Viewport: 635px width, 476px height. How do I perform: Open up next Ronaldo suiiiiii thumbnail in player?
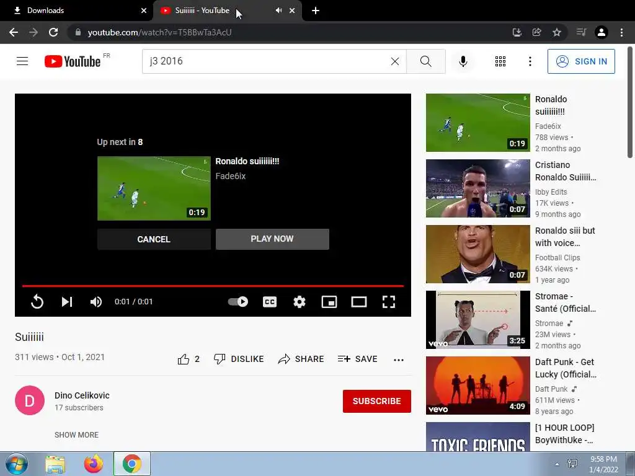(154, 188)
